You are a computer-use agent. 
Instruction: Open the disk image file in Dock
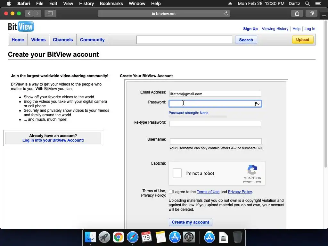coord(223,237)
